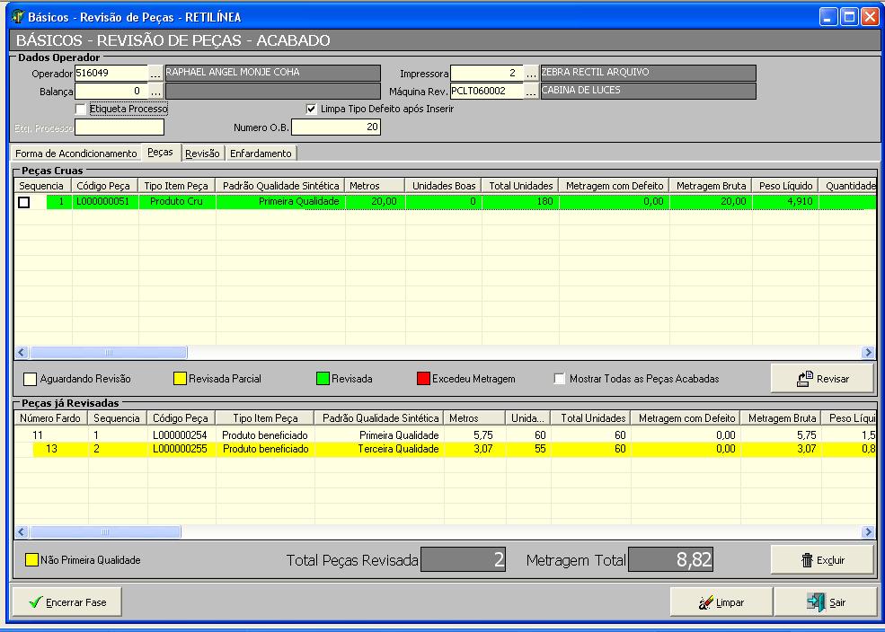Open the Máquina Rev. lookup ellipsis button
This screenshot has width=885, height=632.
point(531,92)
